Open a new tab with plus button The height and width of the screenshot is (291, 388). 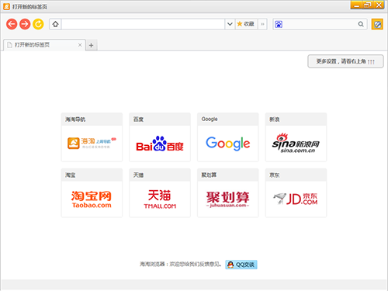[x=91, y=45]
